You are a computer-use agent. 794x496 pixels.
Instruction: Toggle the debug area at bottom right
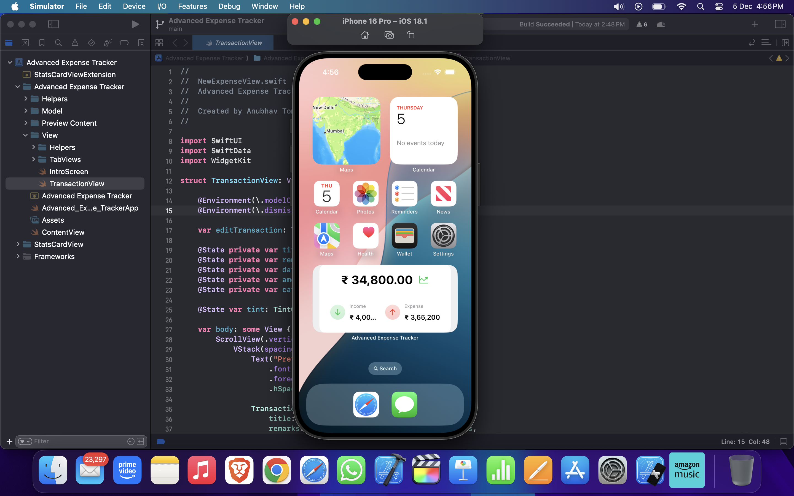(x=784, y=441)
